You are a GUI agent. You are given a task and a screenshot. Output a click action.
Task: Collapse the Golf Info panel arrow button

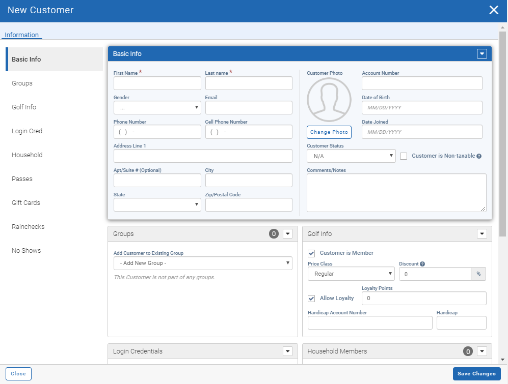point(482,234)
